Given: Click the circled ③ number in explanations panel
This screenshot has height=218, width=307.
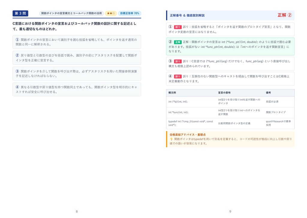Looking at the screenshot, I should (170, 61).
